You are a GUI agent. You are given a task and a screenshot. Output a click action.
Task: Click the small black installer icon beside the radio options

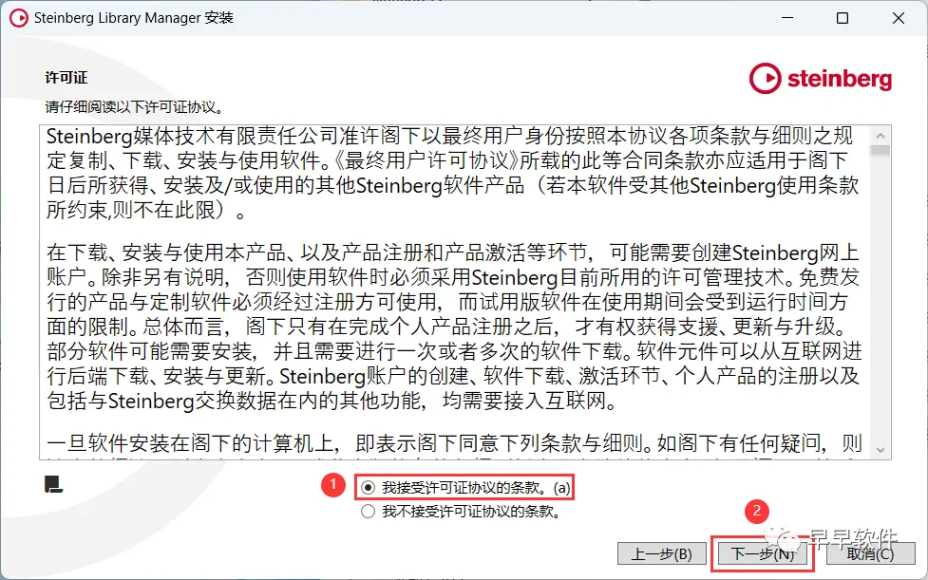[x=53, y=484]
